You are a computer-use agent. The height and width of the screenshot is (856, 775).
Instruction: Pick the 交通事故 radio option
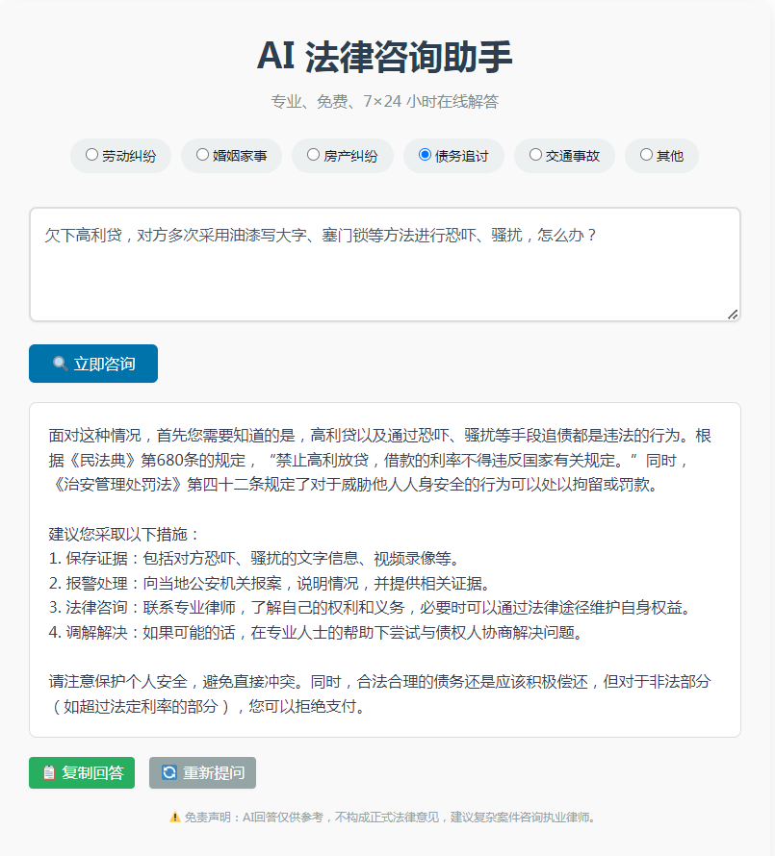pyautogui.click(x=535, y=154)
